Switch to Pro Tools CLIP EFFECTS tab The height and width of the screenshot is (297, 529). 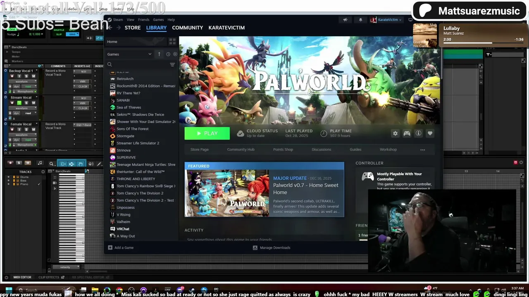point(49,277)
